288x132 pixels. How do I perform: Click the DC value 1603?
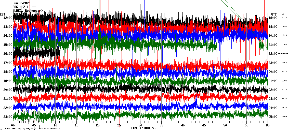click(x=284, y=63)
